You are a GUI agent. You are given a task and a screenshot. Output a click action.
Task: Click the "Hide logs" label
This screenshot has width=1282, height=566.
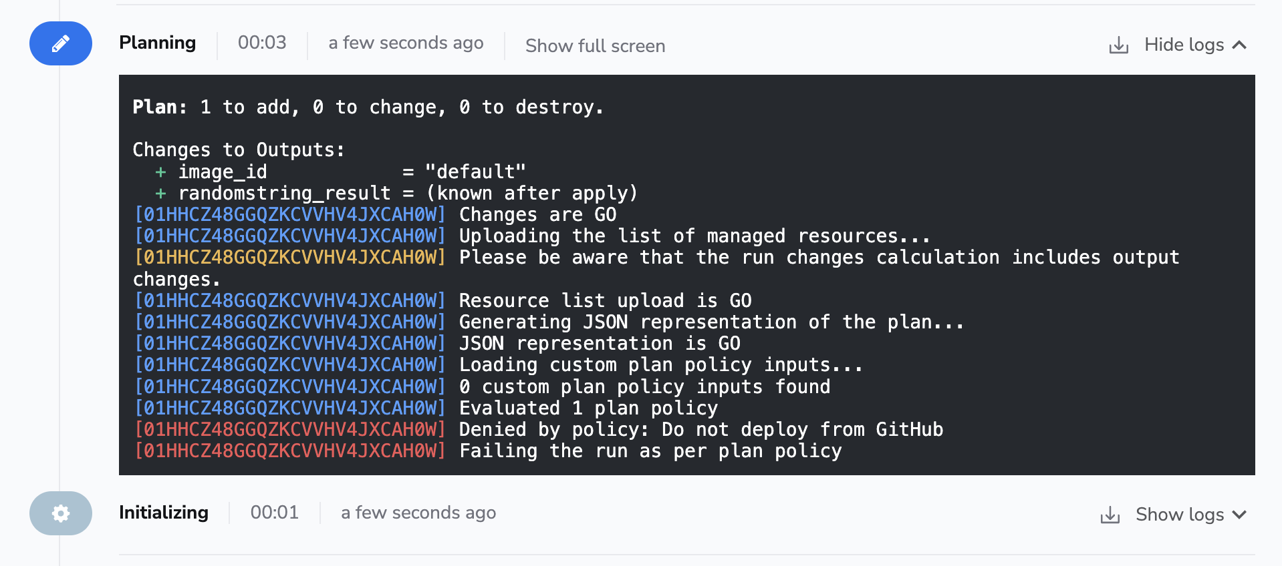pos(1184,45)
